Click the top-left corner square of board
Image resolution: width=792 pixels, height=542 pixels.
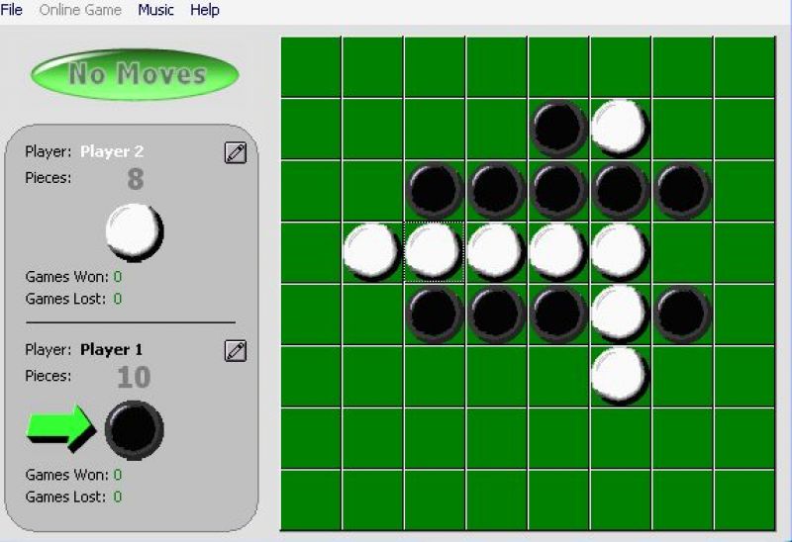tap(311, 66)
